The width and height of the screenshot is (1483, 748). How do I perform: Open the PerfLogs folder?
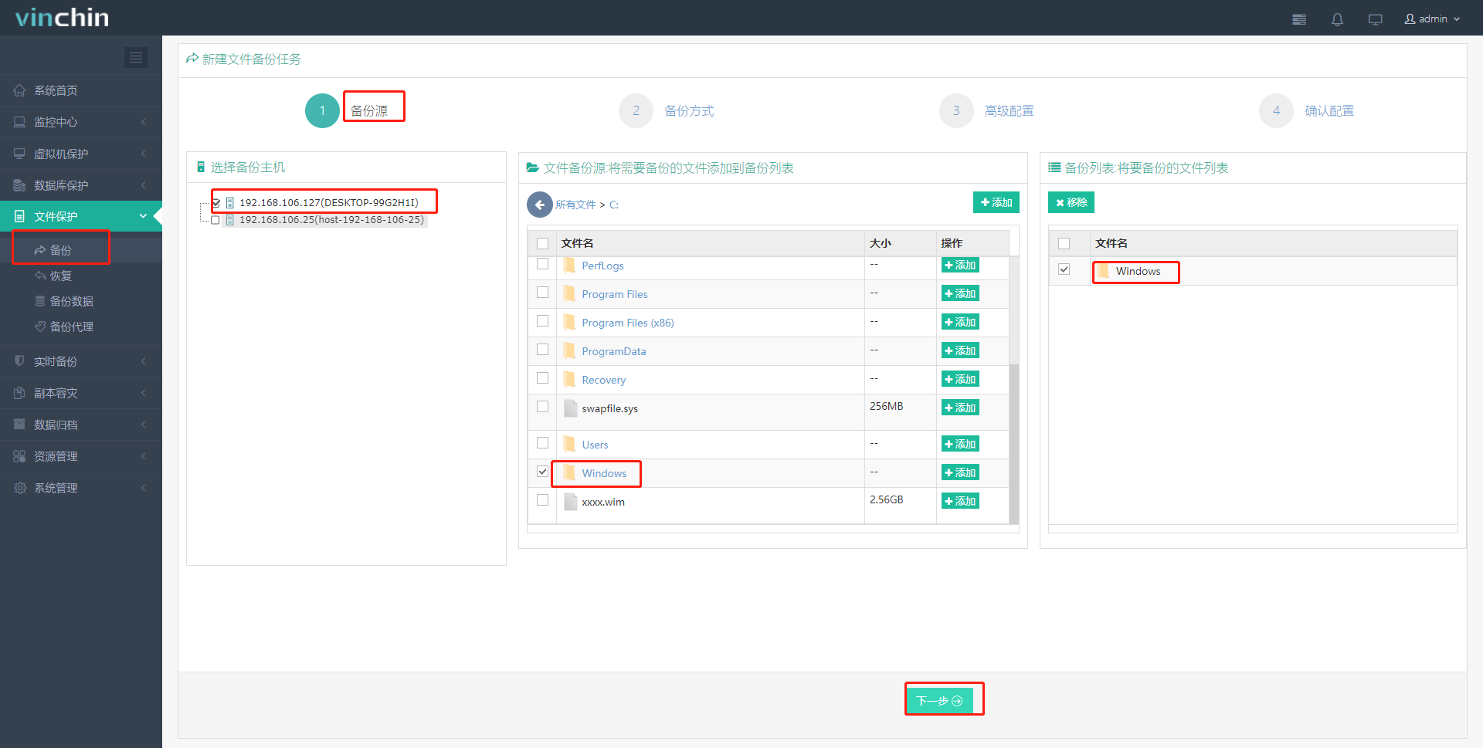[602, 266]
